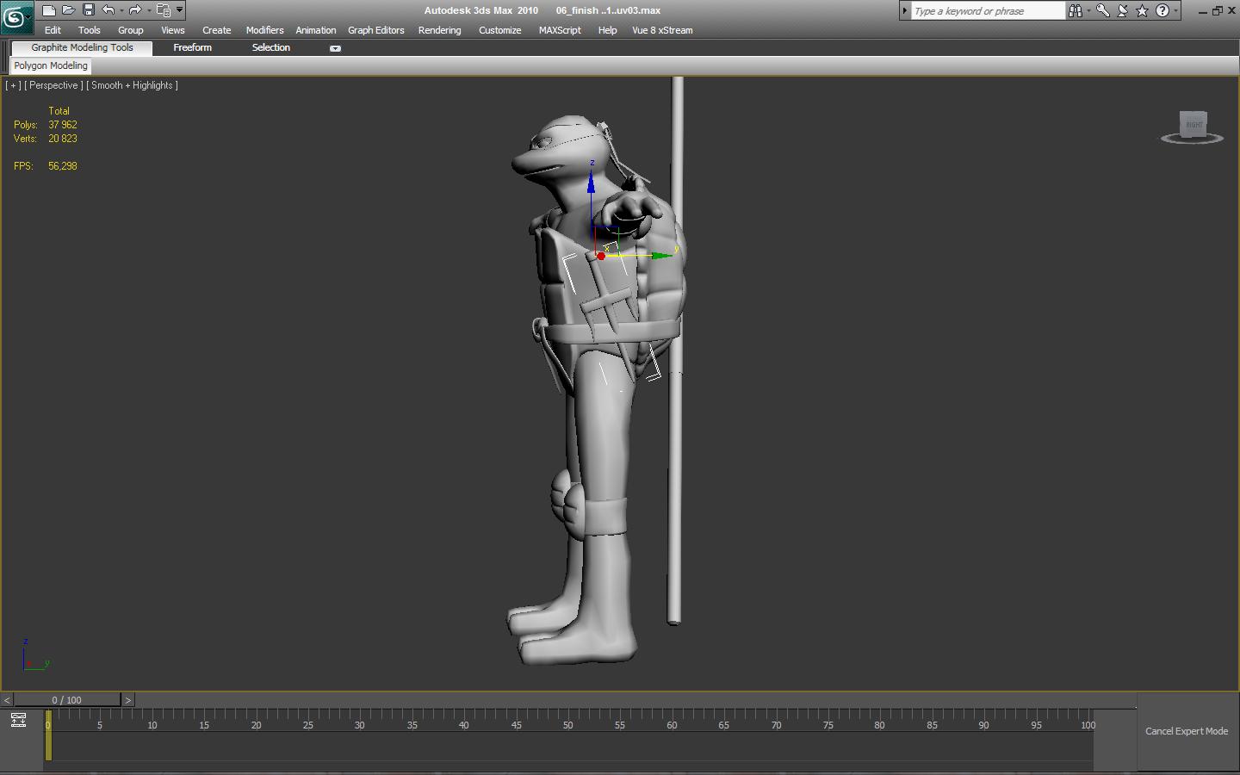Toggle the ribbon minimize dropdown button
The height and width of the screenshot is (775, 1240).
pos(335,48)
